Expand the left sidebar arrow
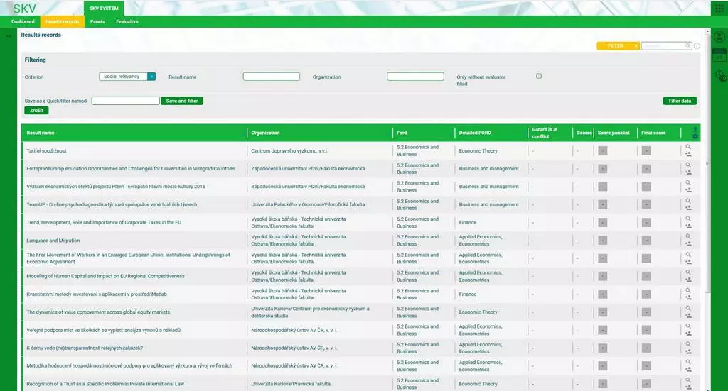 click(x=8, y=35)
